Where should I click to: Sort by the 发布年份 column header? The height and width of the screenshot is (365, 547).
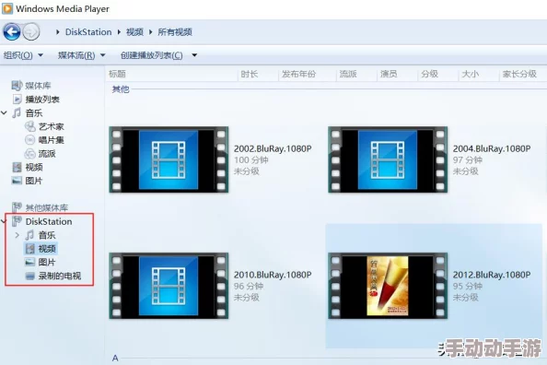coord(298,74)
